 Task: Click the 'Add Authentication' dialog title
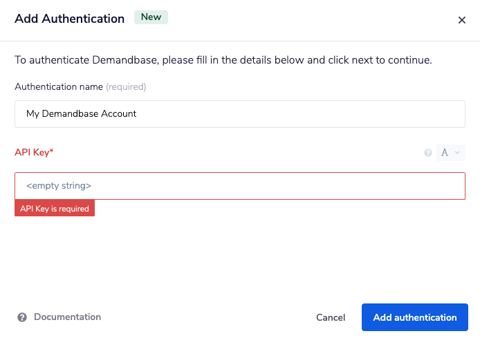69,19
